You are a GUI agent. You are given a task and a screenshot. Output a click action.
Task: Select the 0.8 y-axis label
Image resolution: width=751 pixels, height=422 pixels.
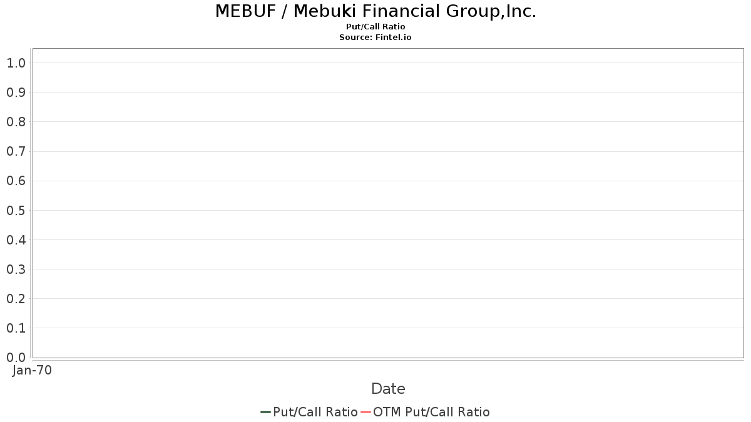click(x=16, y=122)
